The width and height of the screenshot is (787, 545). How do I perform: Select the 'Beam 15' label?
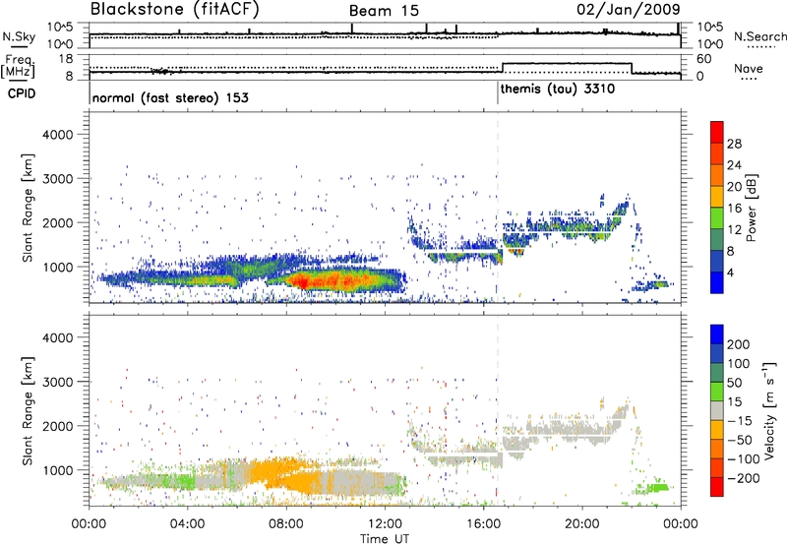(384, 11)
